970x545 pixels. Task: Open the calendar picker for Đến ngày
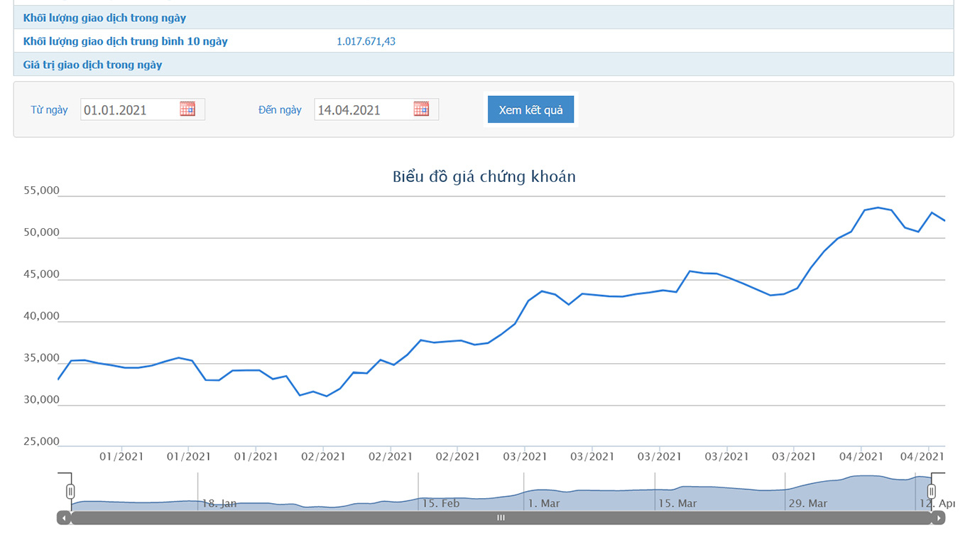[x=421, y=109]
